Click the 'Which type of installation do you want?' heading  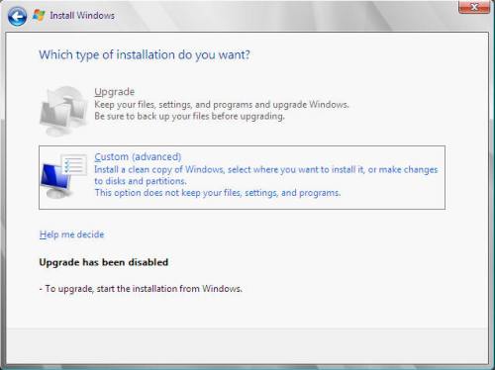(x=145, y=54)
